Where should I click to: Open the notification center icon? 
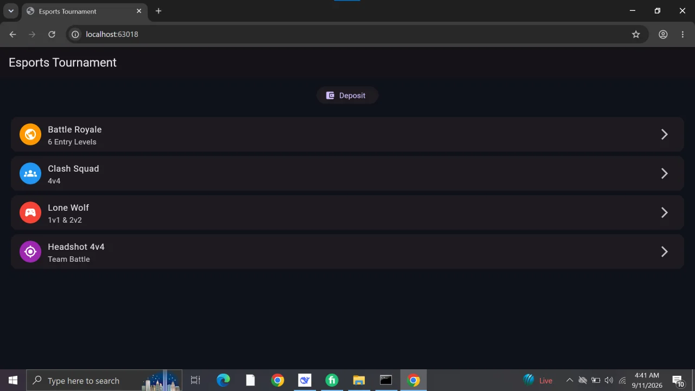click(678, 381)
